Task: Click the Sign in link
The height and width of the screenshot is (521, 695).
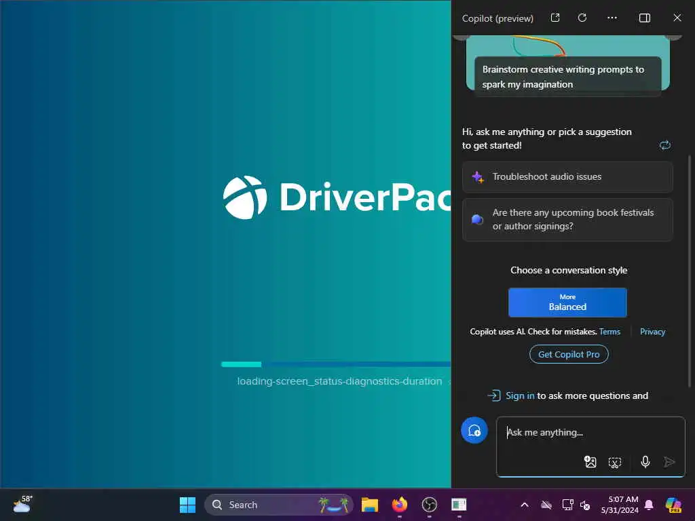Action: 520,395
